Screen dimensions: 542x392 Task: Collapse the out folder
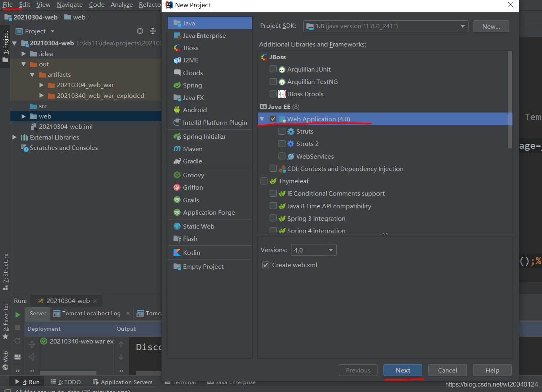(x=23, y=64)
